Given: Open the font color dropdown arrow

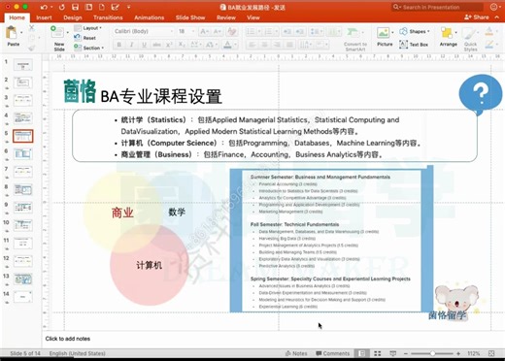Looking at the screenshot, I should (x=235, y=45).
